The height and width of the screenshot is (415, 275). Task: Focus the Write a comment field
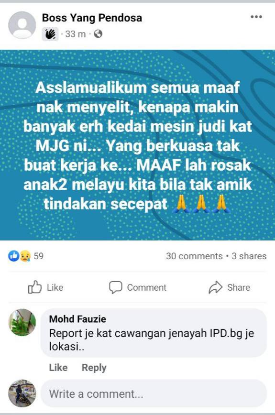click(x=154, y=393)
